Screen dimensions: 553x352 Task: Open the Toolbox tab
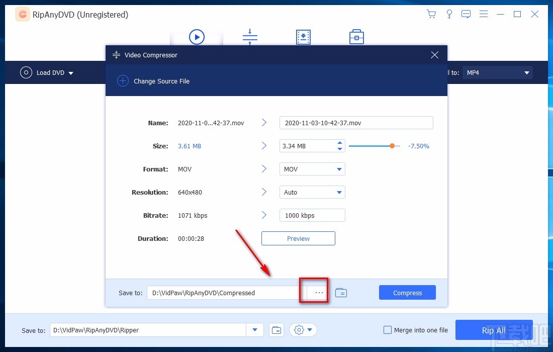356,37
